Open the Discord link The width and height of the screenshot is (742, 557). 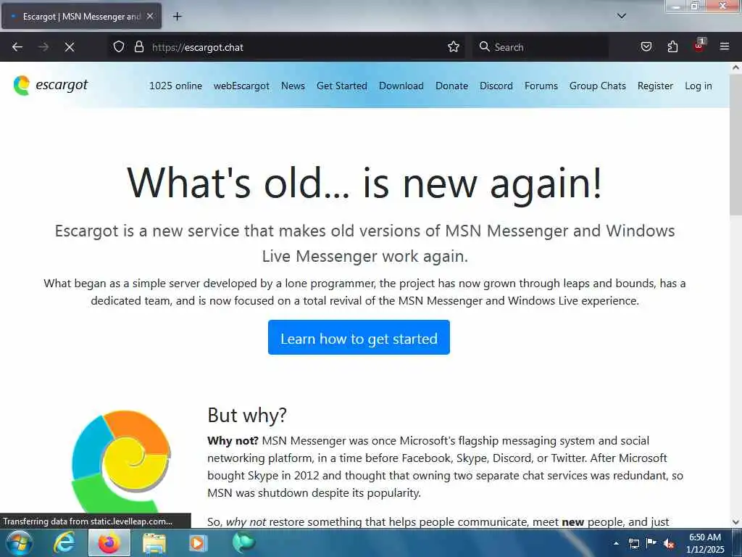496,86
